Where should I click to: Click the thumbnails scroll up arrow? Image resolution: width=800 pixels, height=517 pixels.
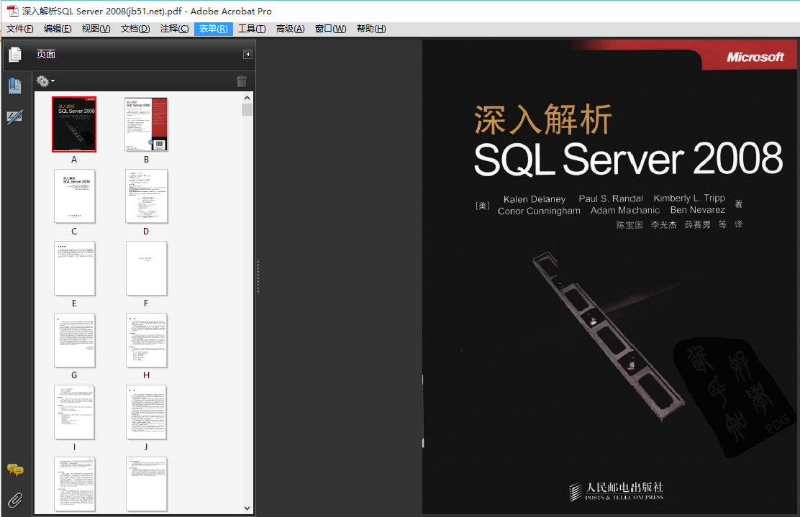coord(247,98)
